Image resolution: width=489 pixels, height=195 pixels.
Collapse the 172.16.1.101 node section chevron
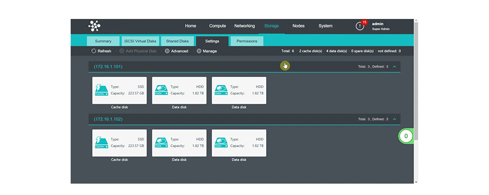click(x=394, y=67)
